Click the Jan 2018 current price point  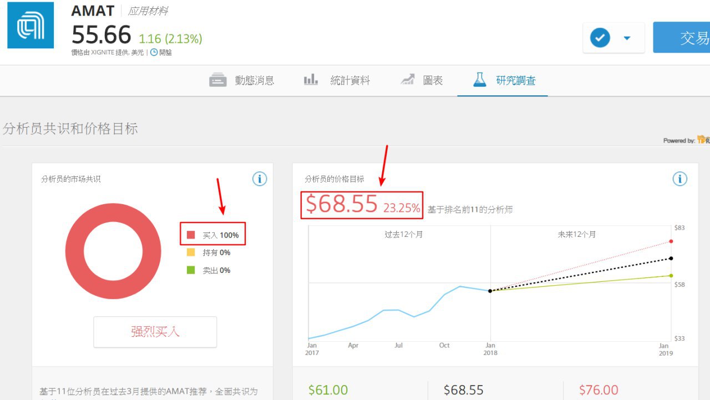point(490,291)
